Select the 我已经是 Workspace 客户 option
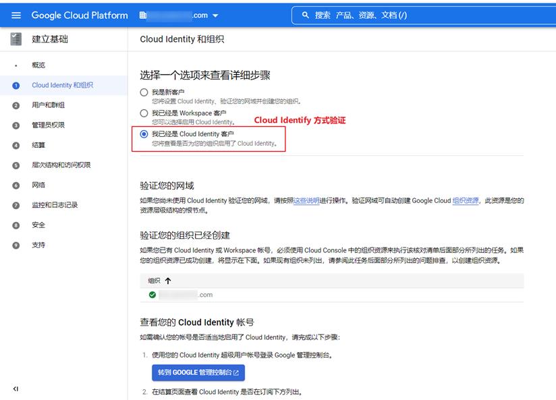 pos(143,113)
